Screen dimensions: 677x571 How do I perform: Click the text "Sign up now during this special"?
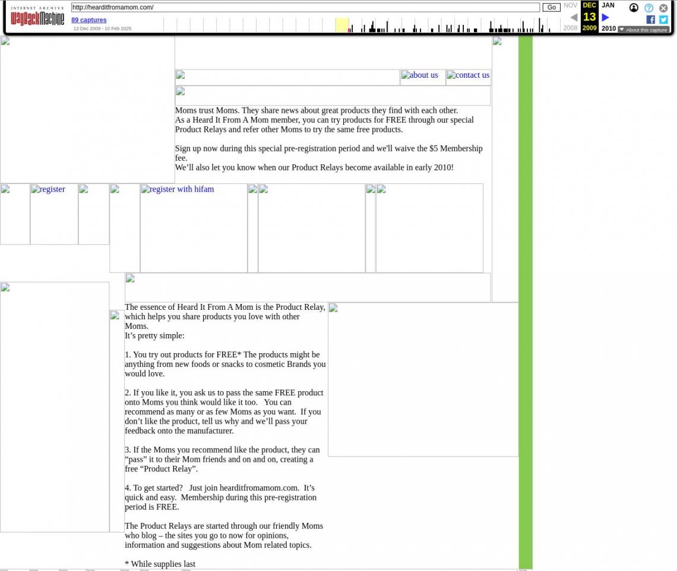click(328, 153)
